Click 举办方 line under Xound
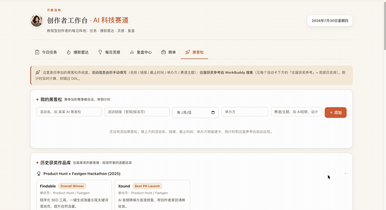This screenshot has height=210, width=386. [x=143, y=193]
